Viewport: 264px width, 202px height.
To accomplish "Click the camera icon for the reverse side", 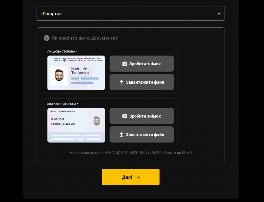I will point(125,116).
